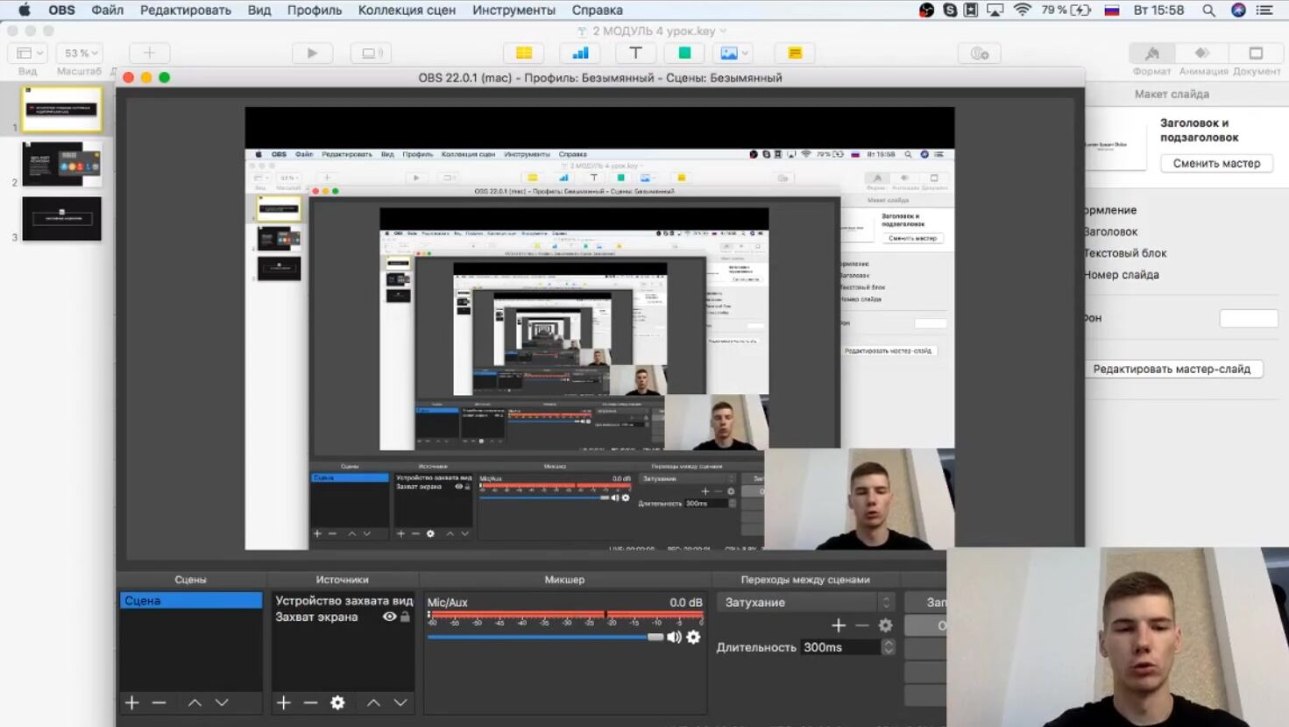Click the Wi-Fi status icon

pos(1022,11)
